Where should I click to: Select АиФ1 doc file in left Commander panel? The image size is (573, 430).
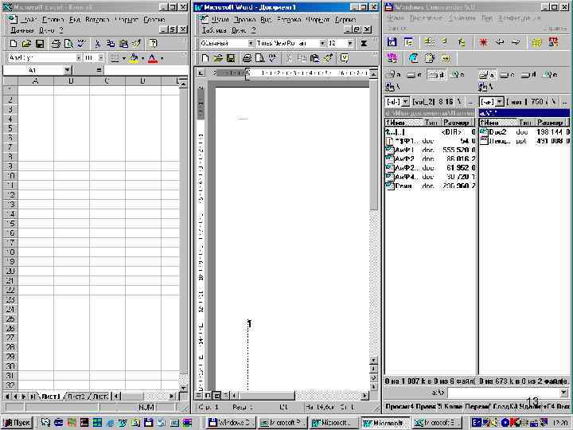pyautogui.click(x=430, y=150)
